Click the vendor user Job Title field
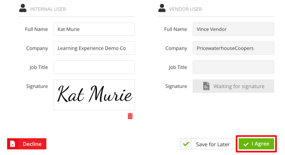The width and height of the screenshot is (285, 155). click(234, 67)
